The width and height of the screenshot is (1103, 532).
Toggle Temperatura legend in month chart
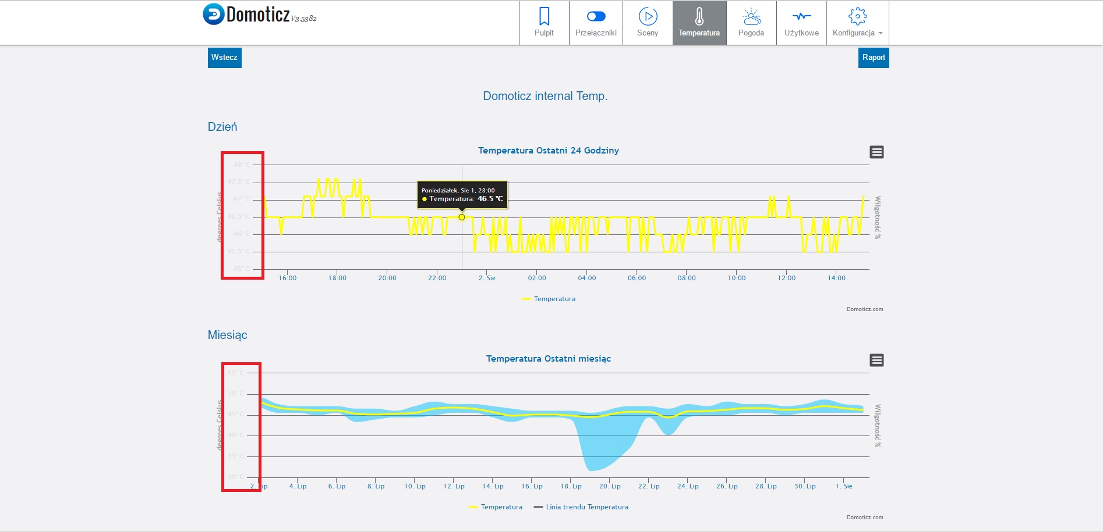click(496, 507)
